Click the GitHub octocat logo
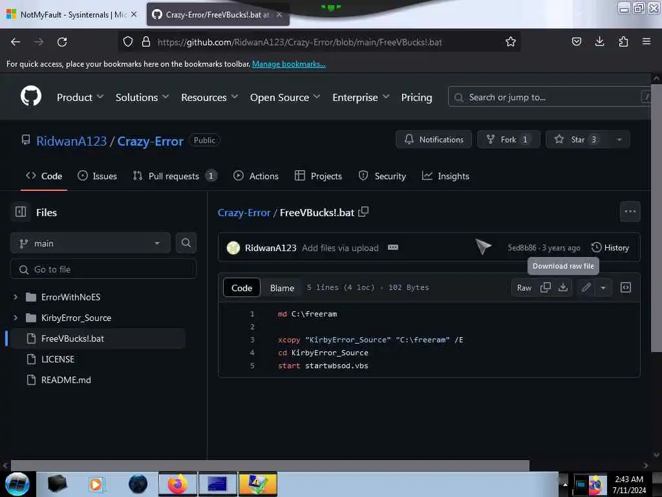Viewport: 662px width, 497px height. point(31,96)
